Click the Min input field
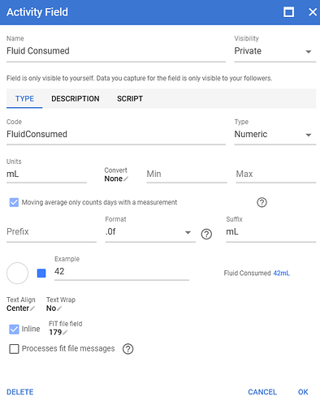 (x=187, y=174)
